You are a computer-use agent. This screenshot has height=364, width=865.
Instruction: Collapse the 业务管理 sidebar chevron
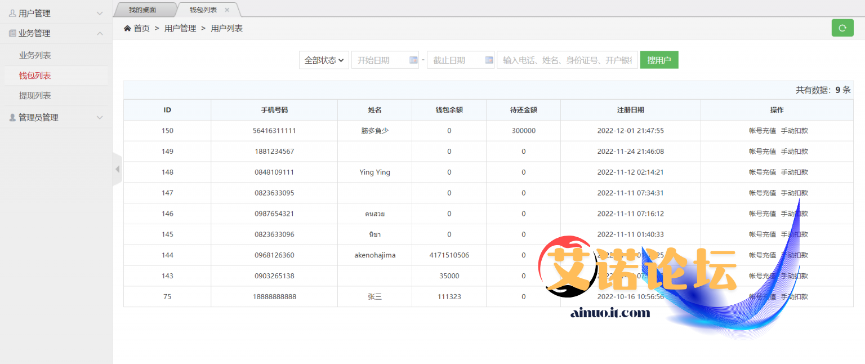100,33
